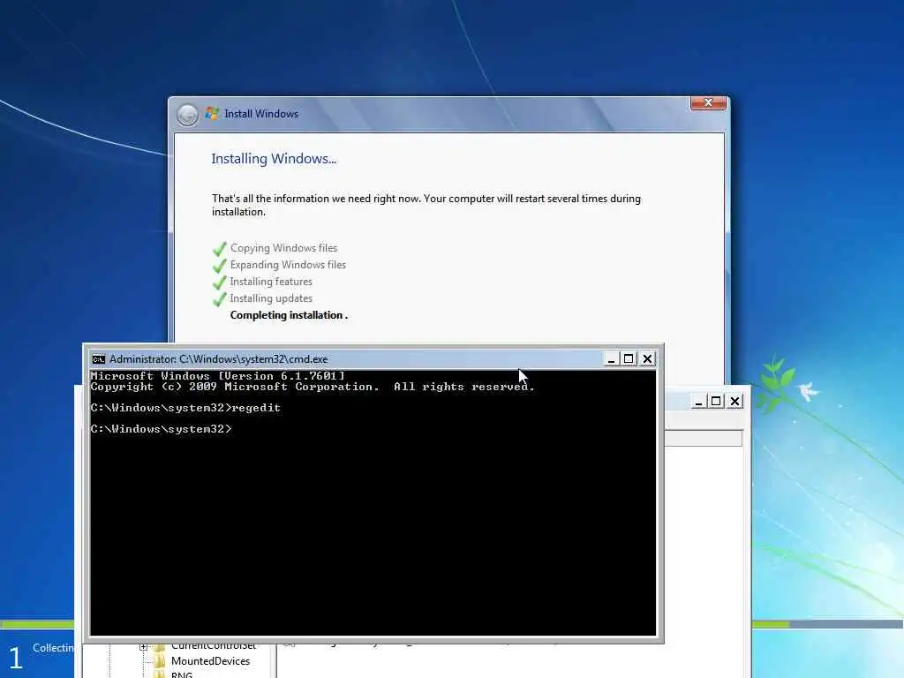Click the checkmark beside Copying Windows files
Screen dimensions: 904x678
coord(220,249)
